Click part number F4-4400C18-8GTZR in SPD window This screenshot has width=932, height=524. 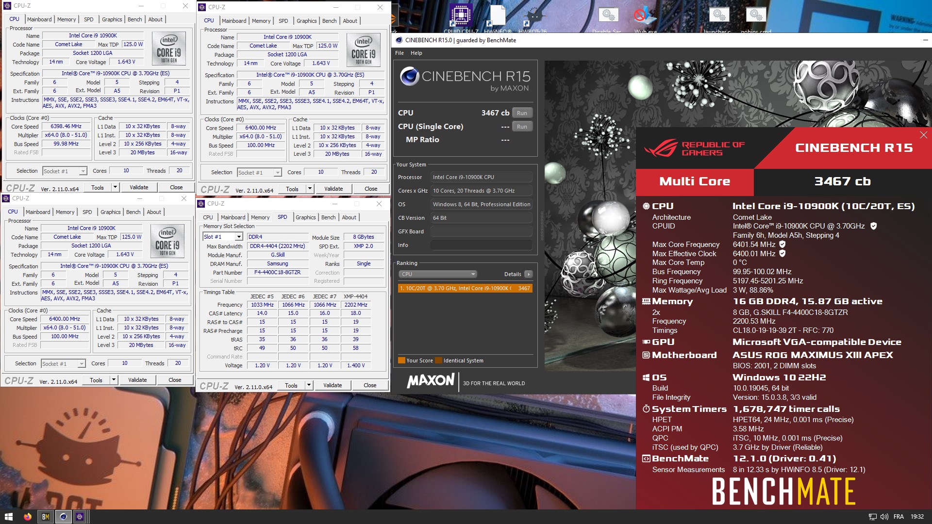(x=277, y=272)
